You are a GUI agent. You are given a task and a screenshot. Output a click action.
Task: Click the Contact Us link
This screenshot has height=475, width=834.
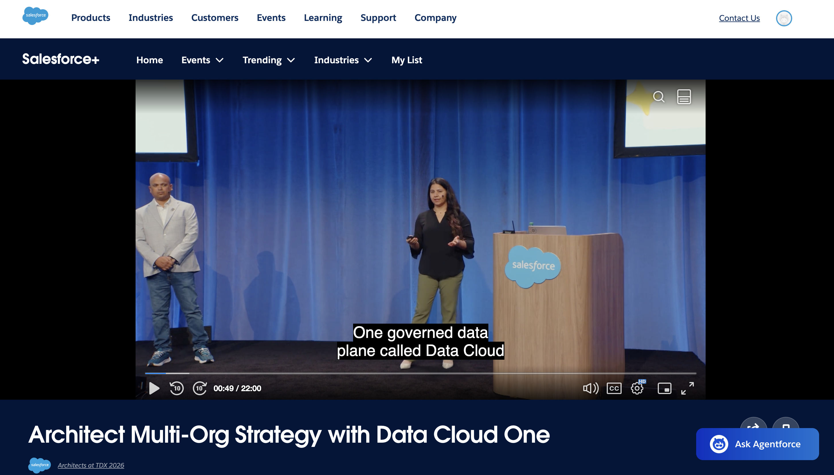[739, 18]
